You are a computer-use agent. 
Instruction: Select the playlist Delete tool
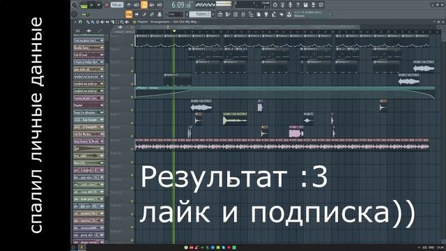[98, 22]
